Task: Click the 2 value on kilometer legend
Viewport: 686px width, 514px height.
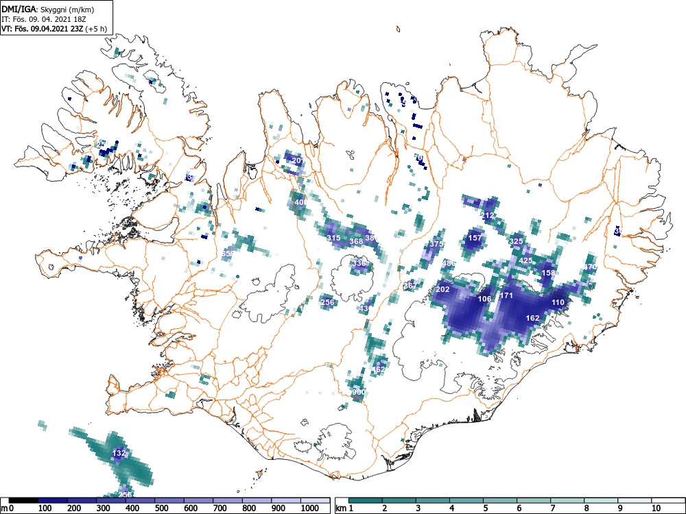Action: pos(384,509)
